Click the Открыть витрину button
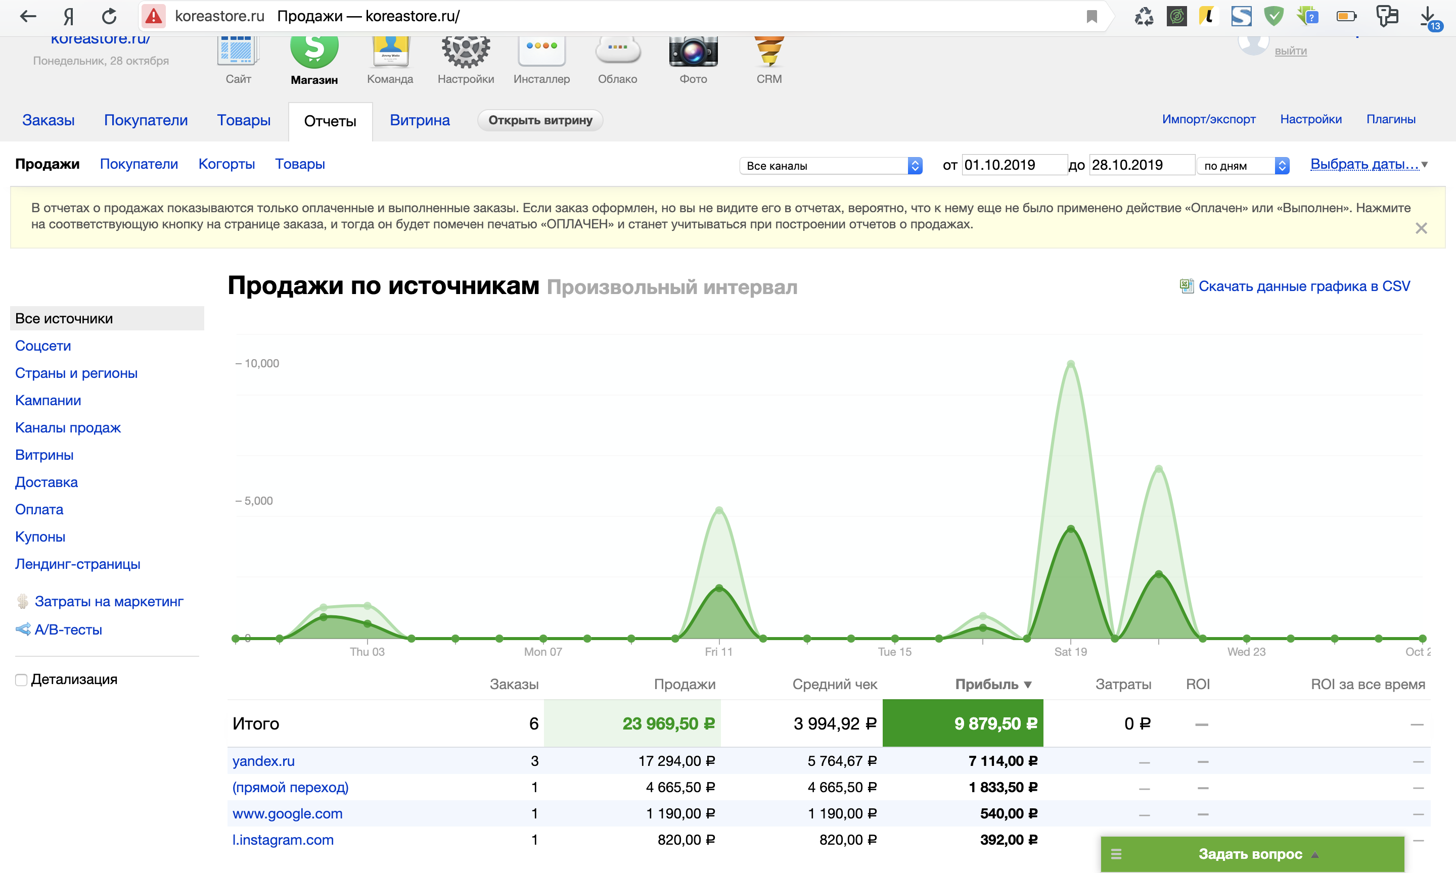 (x=539, y=120)
